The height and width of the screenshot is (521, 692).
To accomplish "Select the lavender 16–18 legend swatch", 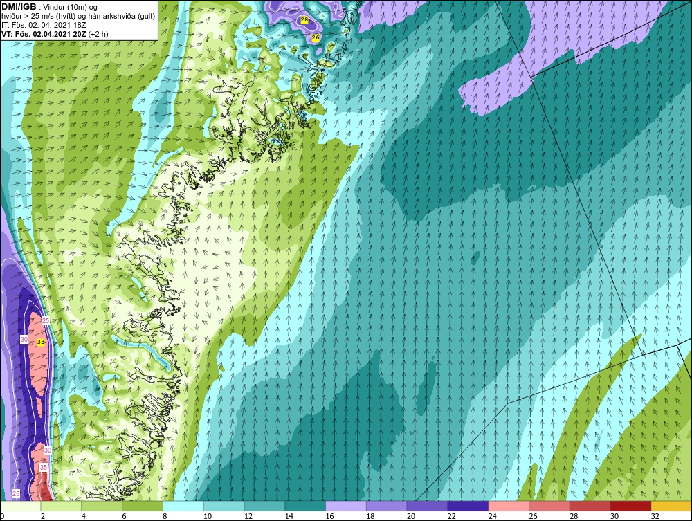I will point(346,506).
